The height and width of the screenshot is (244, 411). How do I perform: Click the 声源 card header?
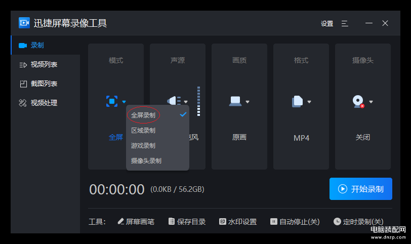pos(178,60)
